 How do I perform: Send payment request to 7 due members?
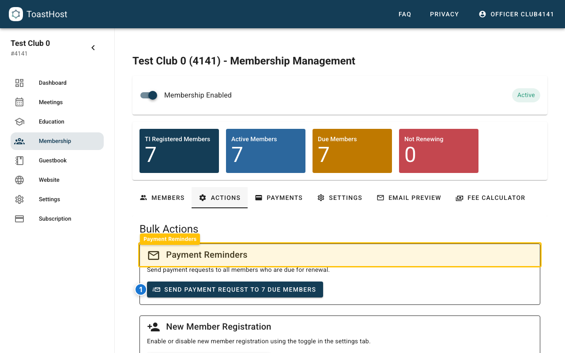click(x=235, y=289)
